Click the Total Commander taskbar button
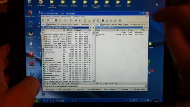 point(75,101)
